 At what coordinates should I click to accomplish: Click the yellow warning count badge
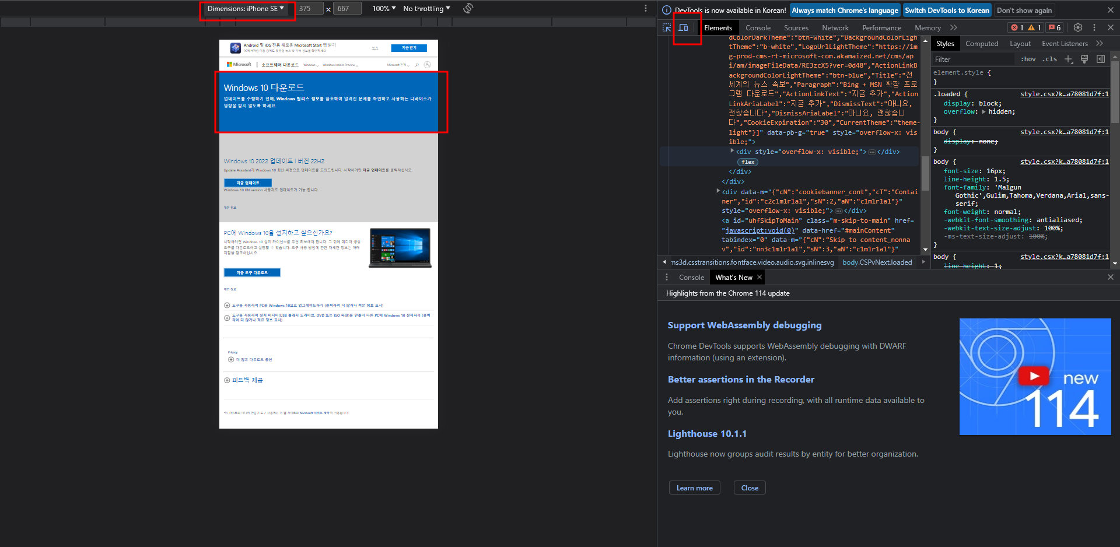coord(1034,27)
